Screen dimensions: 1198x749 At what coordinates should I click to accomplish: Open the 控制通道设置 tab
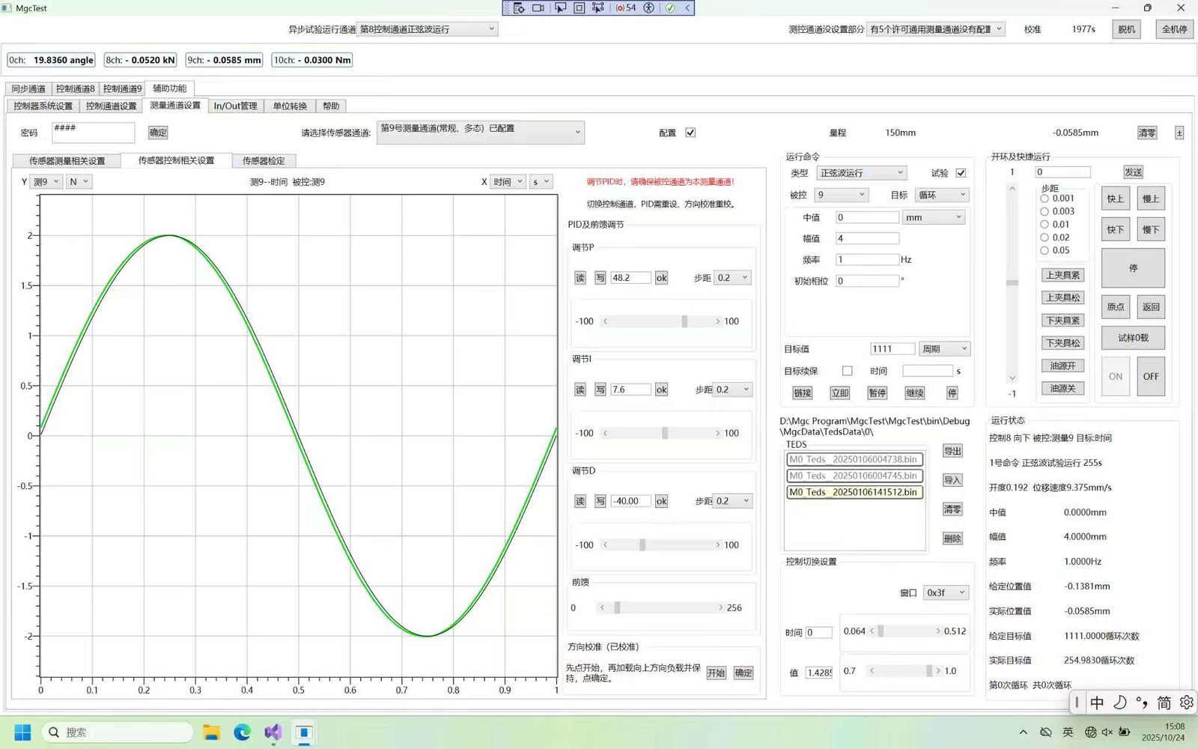pyautogui.click(x=111, y=106)
